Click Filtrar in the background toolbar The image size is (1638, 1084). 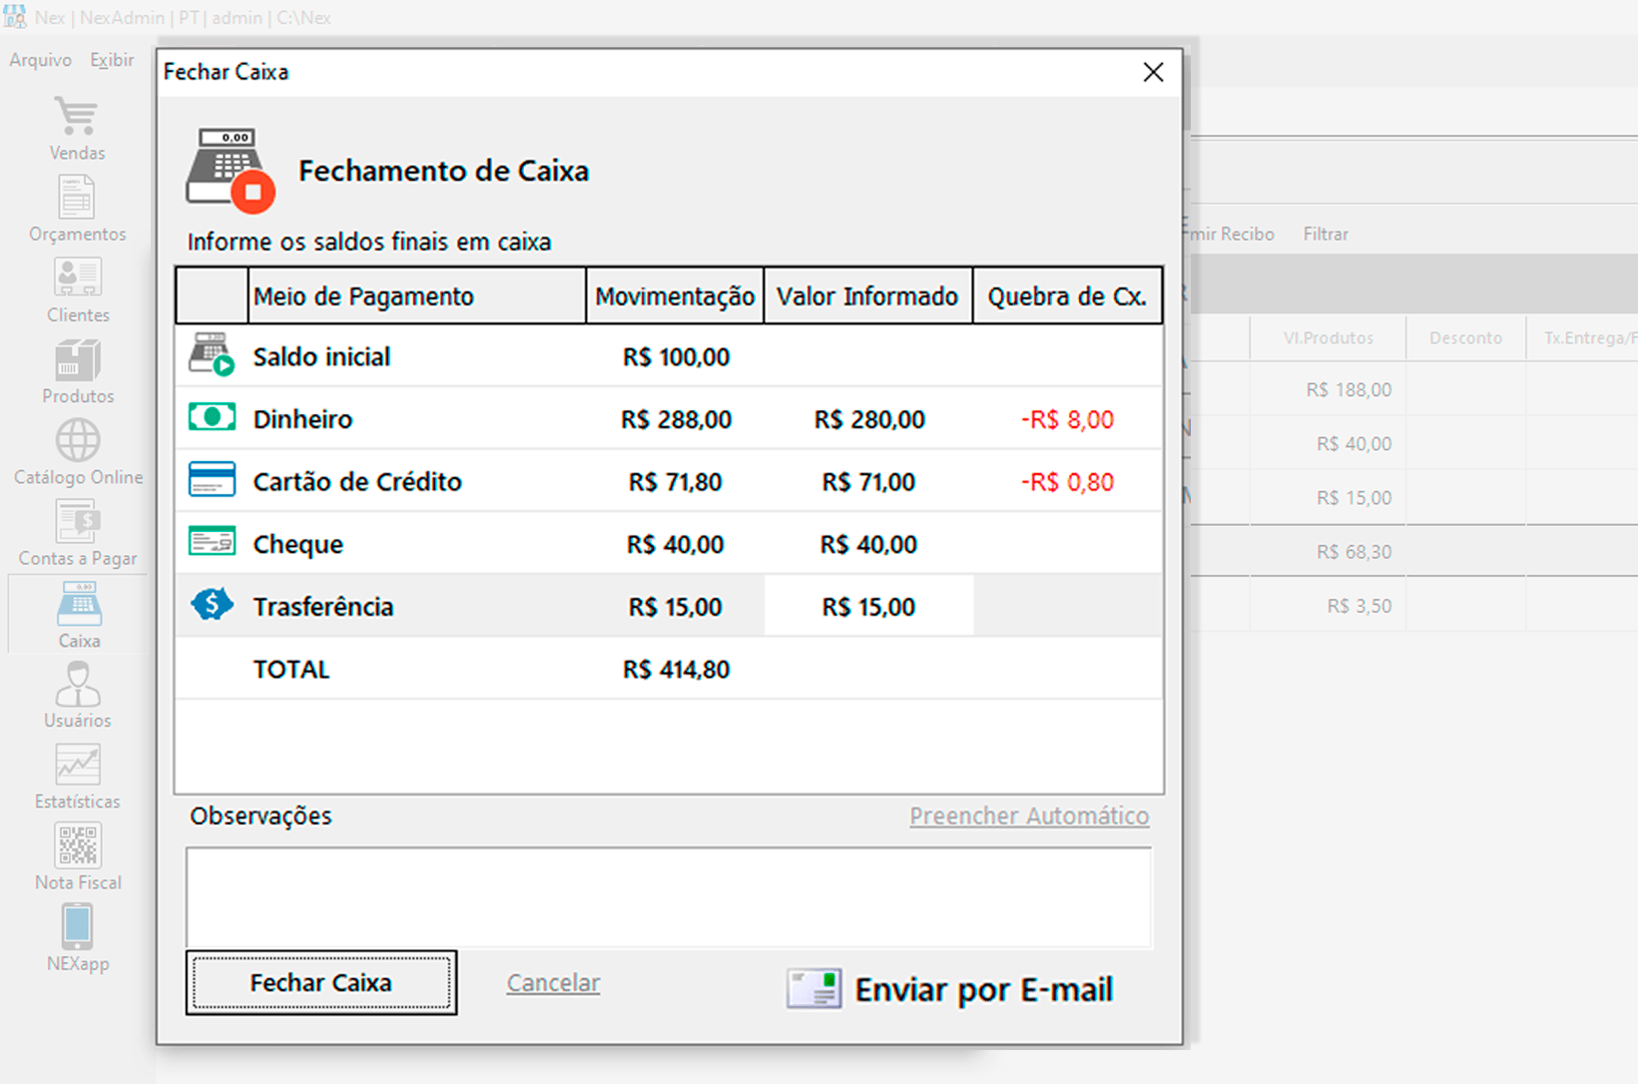[1325, 234]
